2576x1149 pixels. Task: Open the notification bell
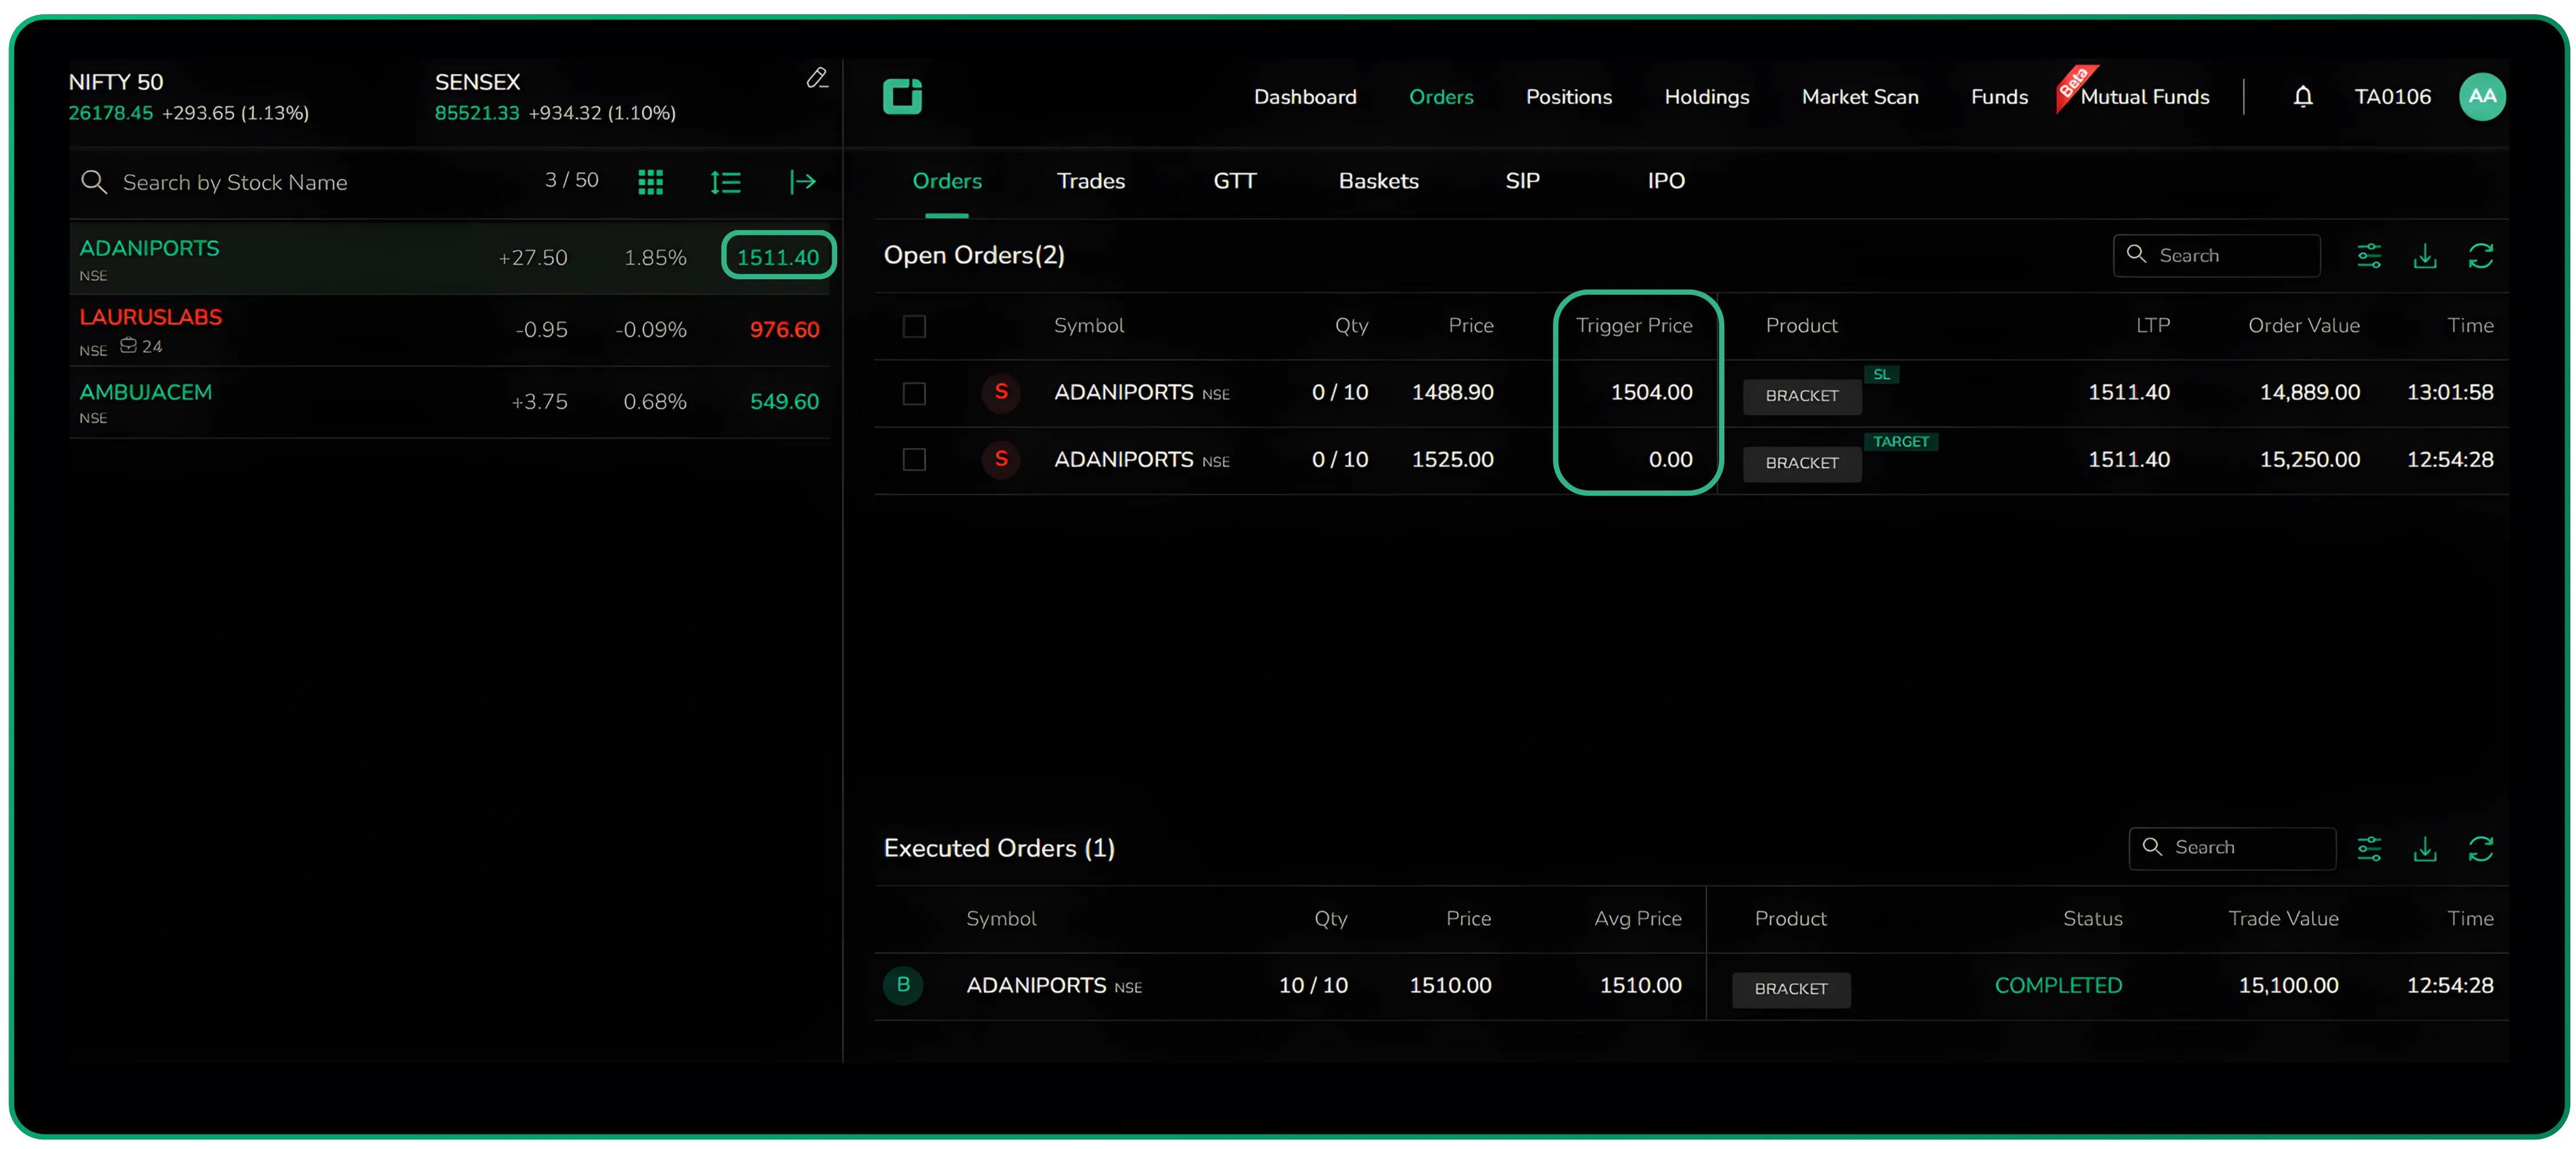pos(2303,96)
